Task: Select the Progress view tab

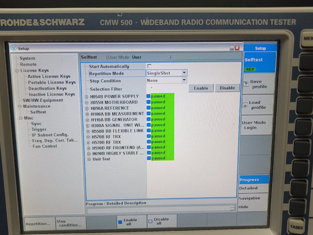Action: coord(254,179)
